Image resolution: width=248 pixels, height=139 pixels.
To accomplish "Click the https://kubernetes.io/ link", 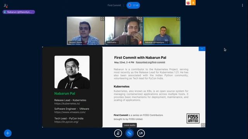I will click(67, 104).
